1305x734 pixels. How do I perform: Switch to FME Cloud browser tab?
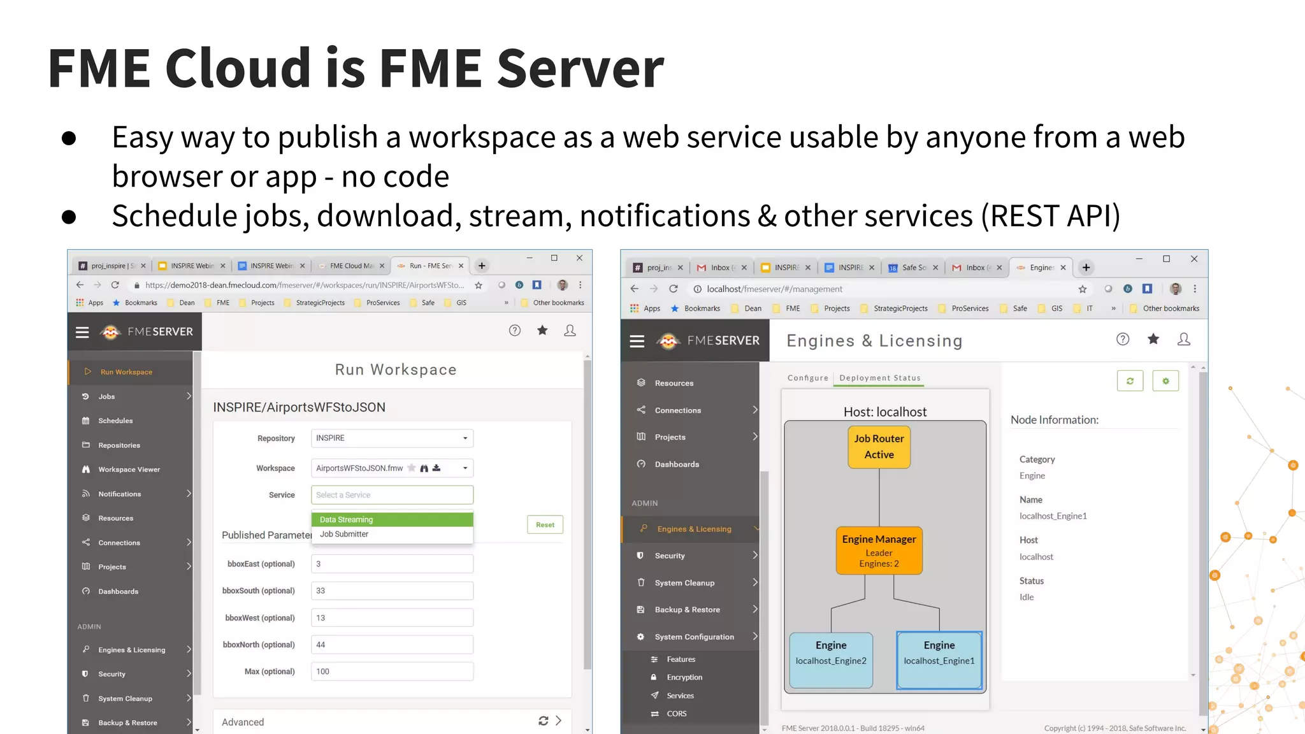click(x=350, y=266)
